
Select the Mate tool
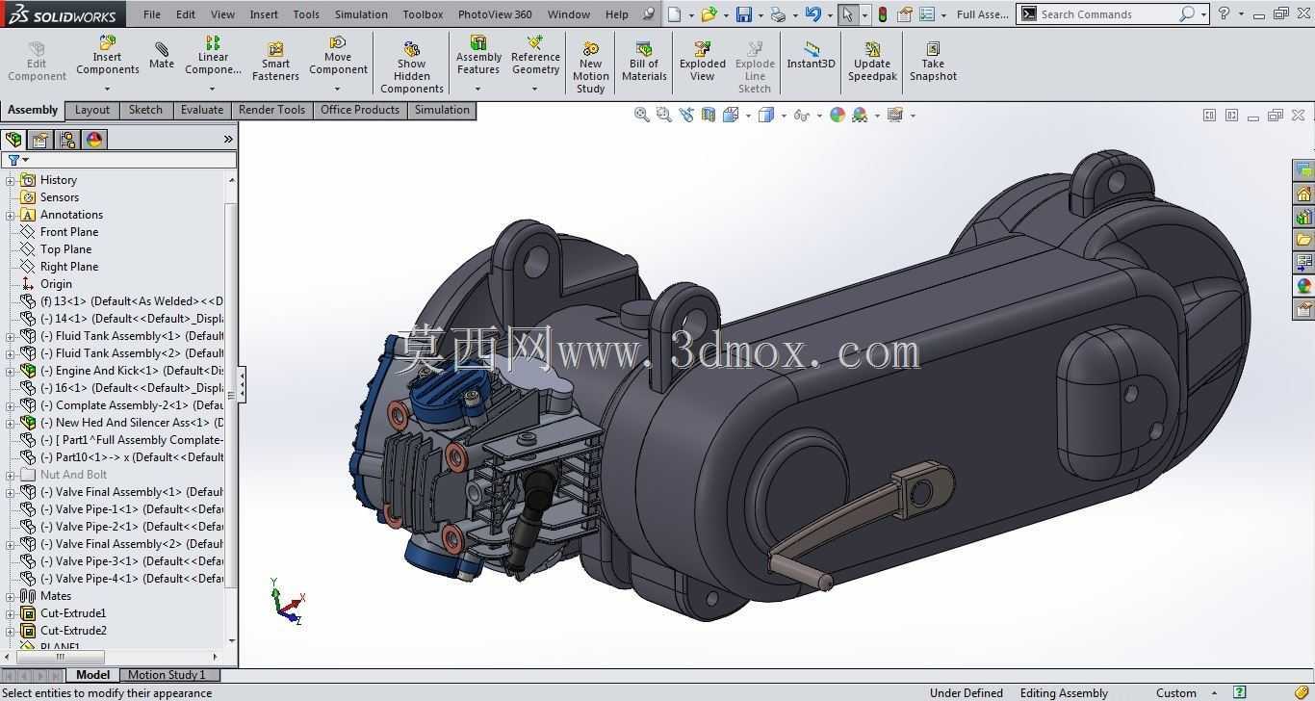tap(162, 56)
